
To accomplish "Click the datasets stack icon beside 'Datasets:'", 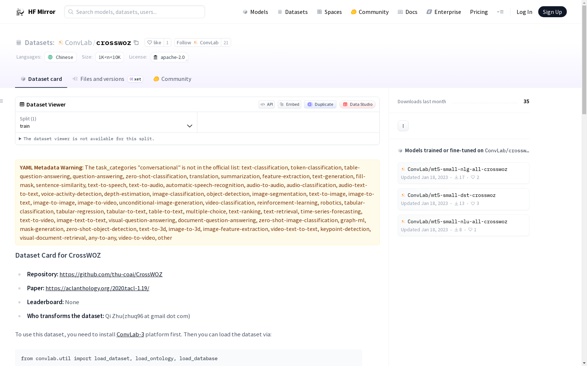I will coord(19,42).
